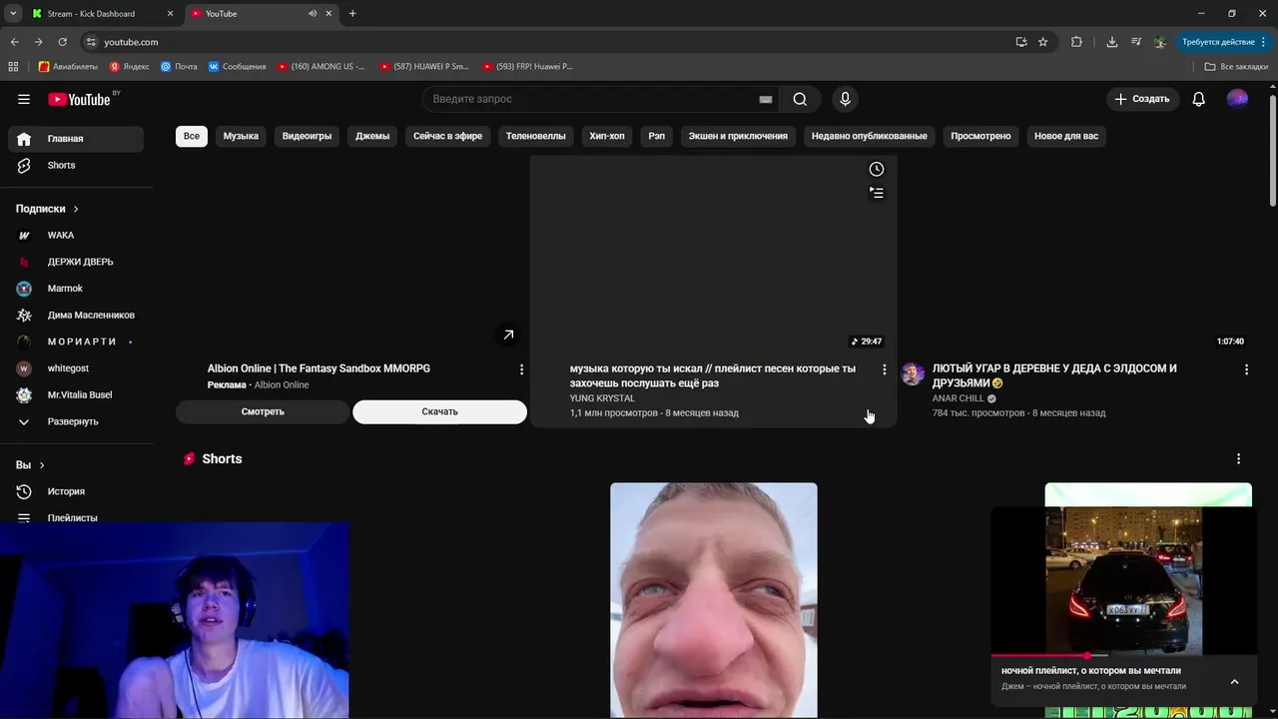Image resolution: width=1278 pixels, height=719 pixels.
Task: Go to Главная in sidebar
Action: pyautogui.click(x=76, y=139)
